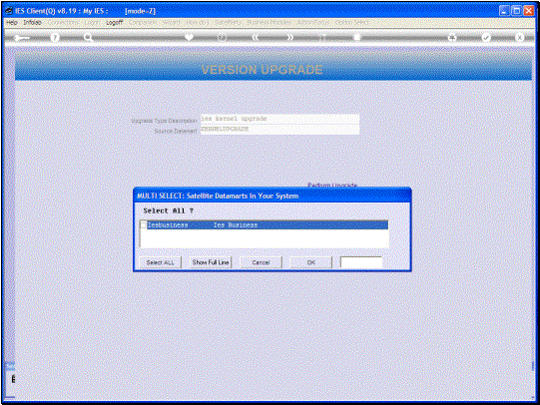This screenshot has width=540, height=405.
Task: Click the heart favorites icon
Action: pyautogui.click(x=189, y=37)
